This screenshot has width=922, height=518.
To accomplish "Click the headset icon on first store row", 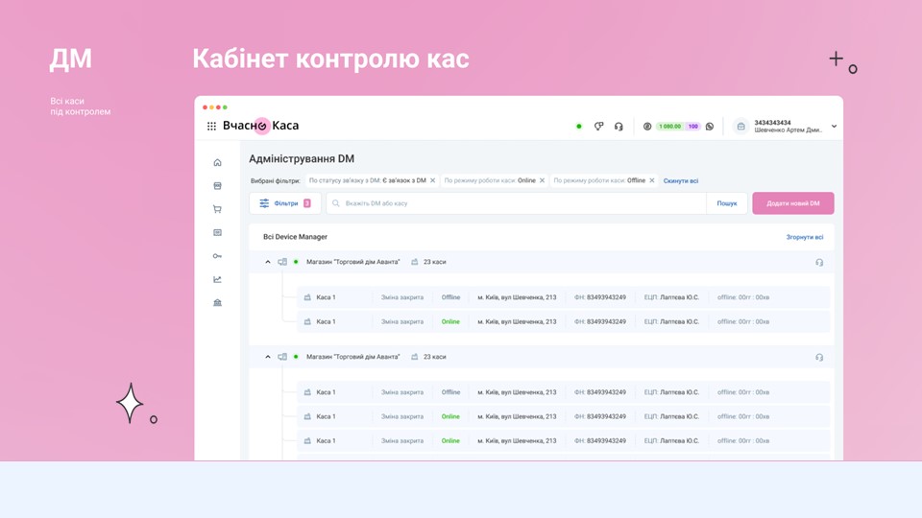I will (x=819, y=262).
